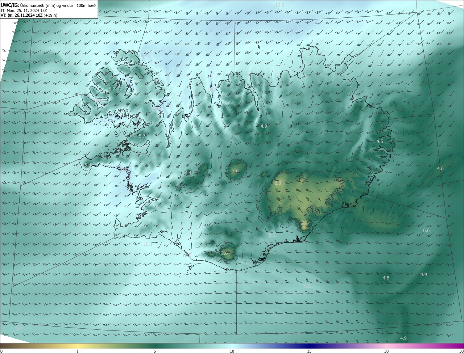Click the 8.1 value near the south coast
The height and width of the screenshot is (354, 464).
(272, 235)
